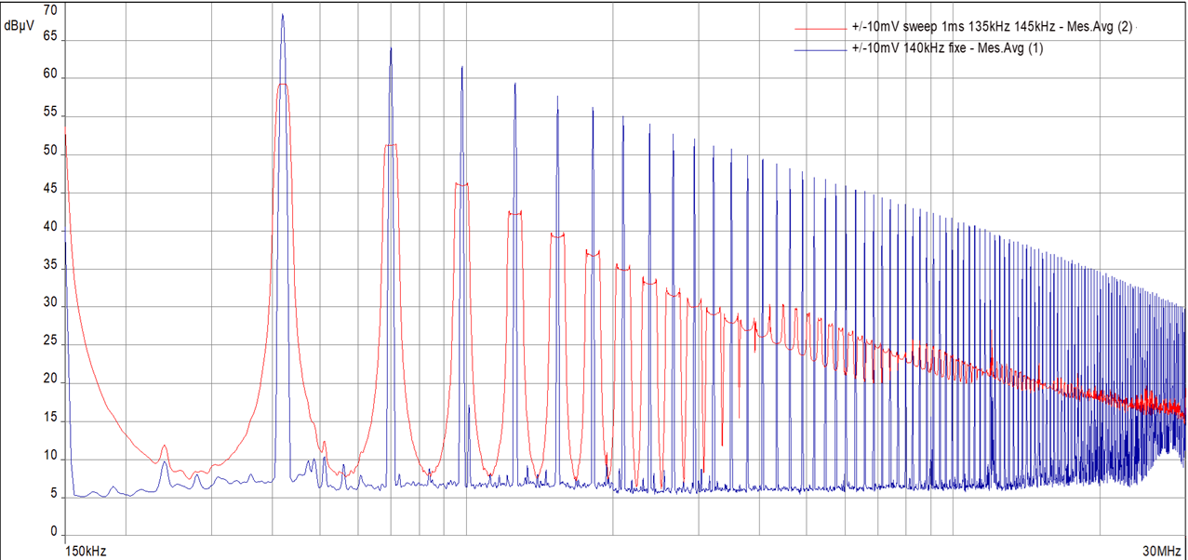This screenshot has height=560, width=1188.
Task: Click the 45 value on the y-axis
Action: pyautogui.click(x=50, y=190)
